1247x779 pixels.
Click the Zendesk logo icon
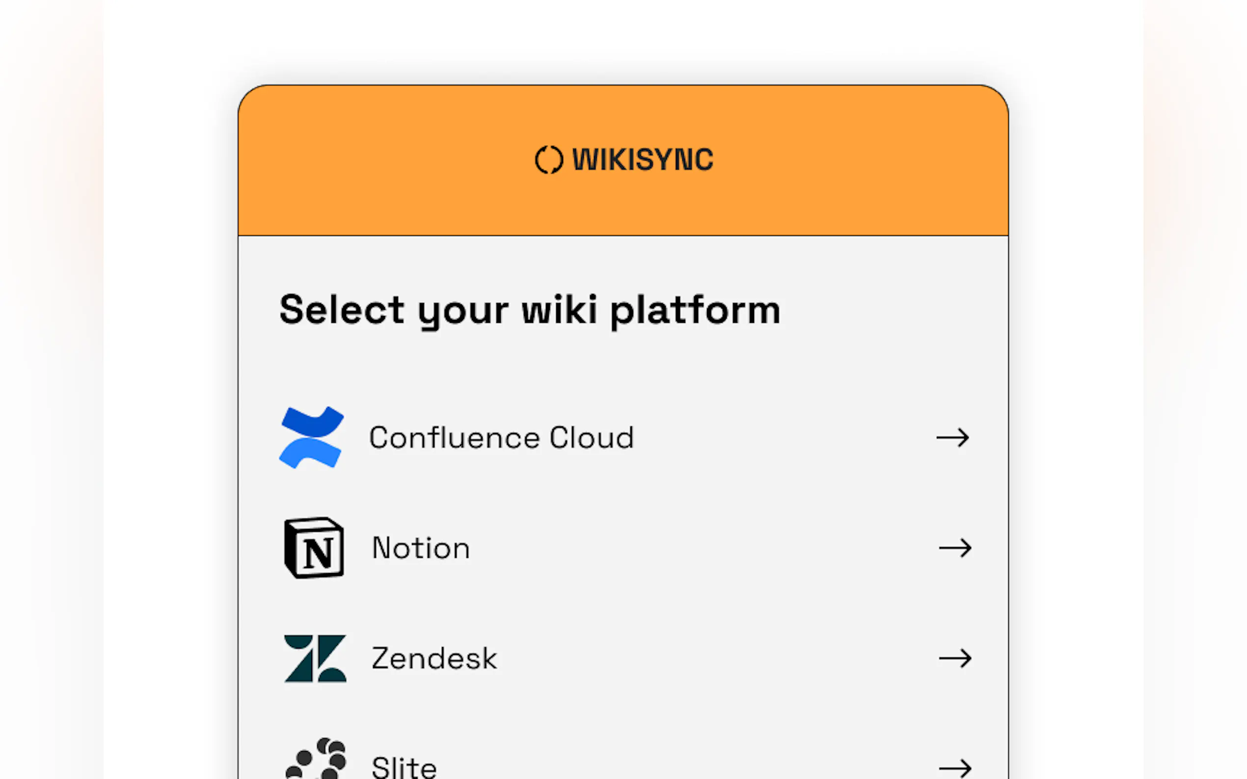point(315,658)
